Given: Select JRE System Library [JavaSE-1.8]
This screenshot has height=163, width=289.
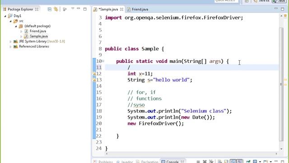Looking at the screenshot, I should point(42,41).
